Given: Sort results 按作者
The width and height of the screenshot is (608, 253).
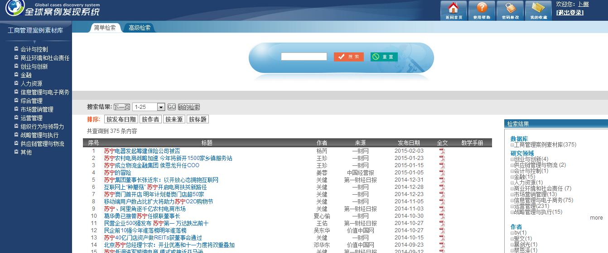Looking at the screenshot, I should (150, 119).
